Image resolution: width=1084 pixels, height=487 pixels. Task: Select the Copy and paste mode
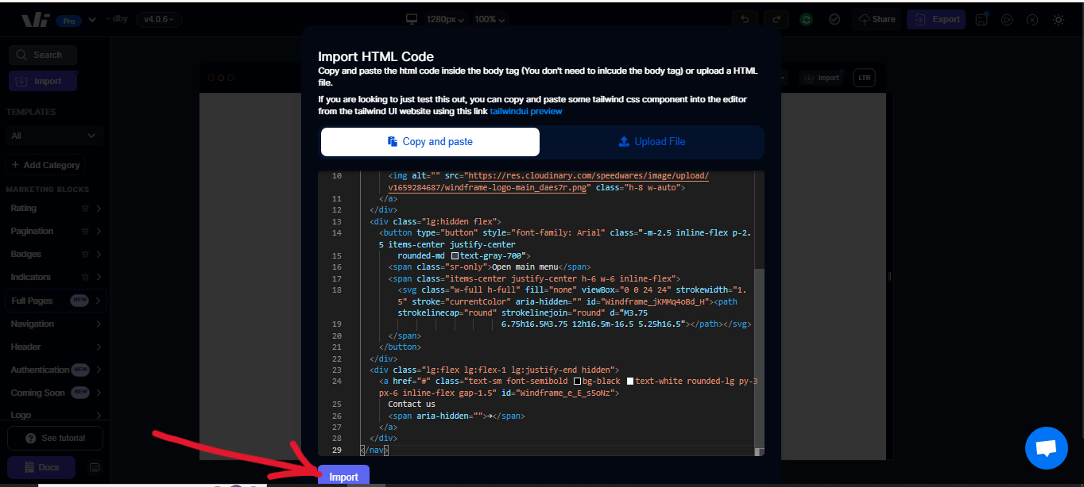[430, 141]
